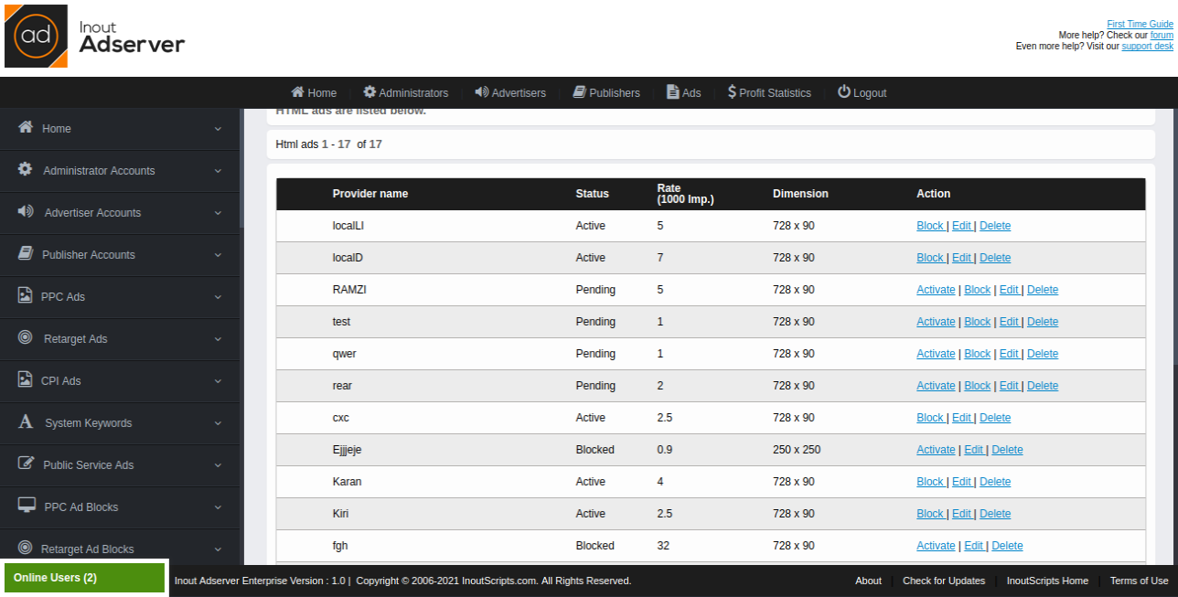
Task: Click the Publishers book icon in top navigation
Action: click(x=579, y=91)
